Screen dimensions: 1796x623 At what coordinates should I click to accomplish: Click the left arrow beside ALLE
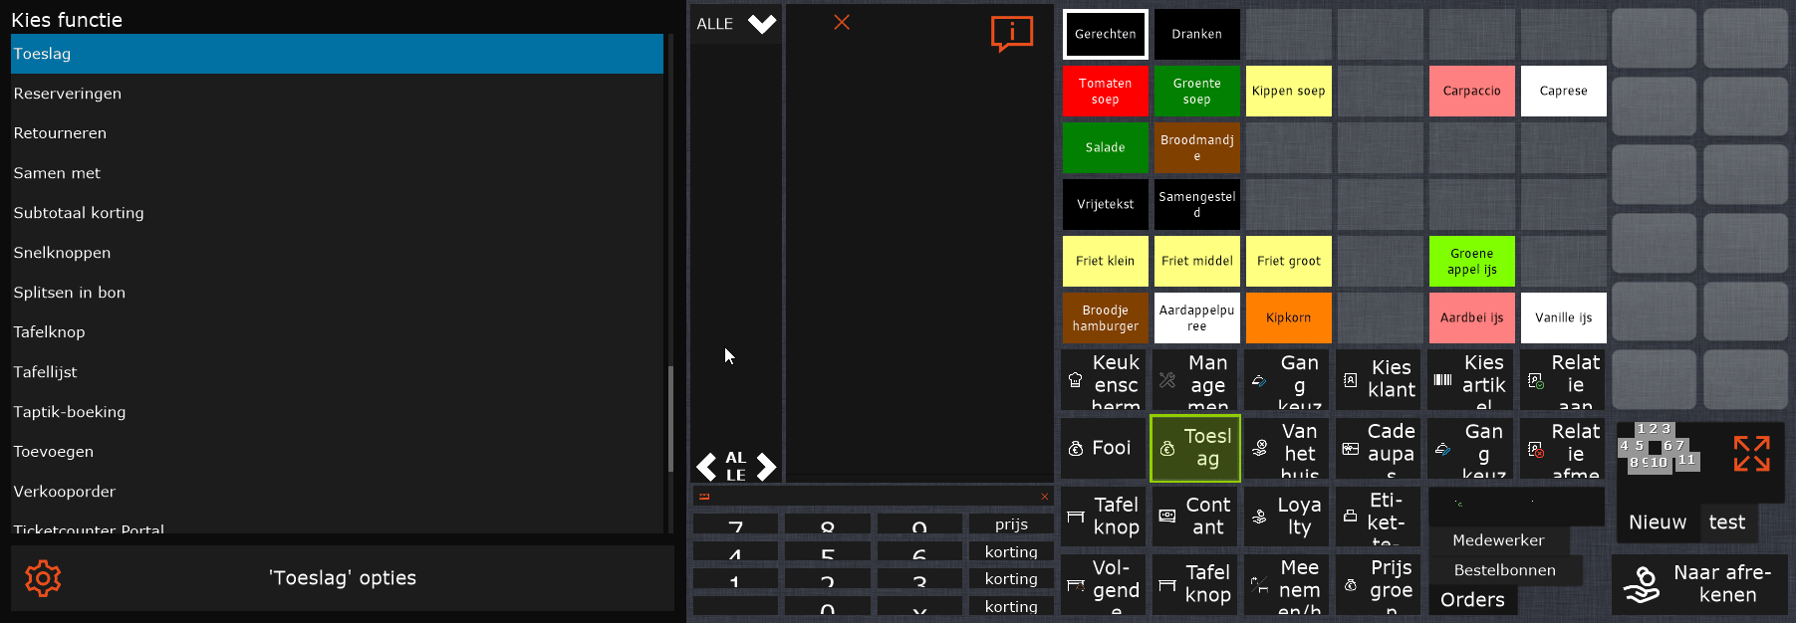coord(706,466)
